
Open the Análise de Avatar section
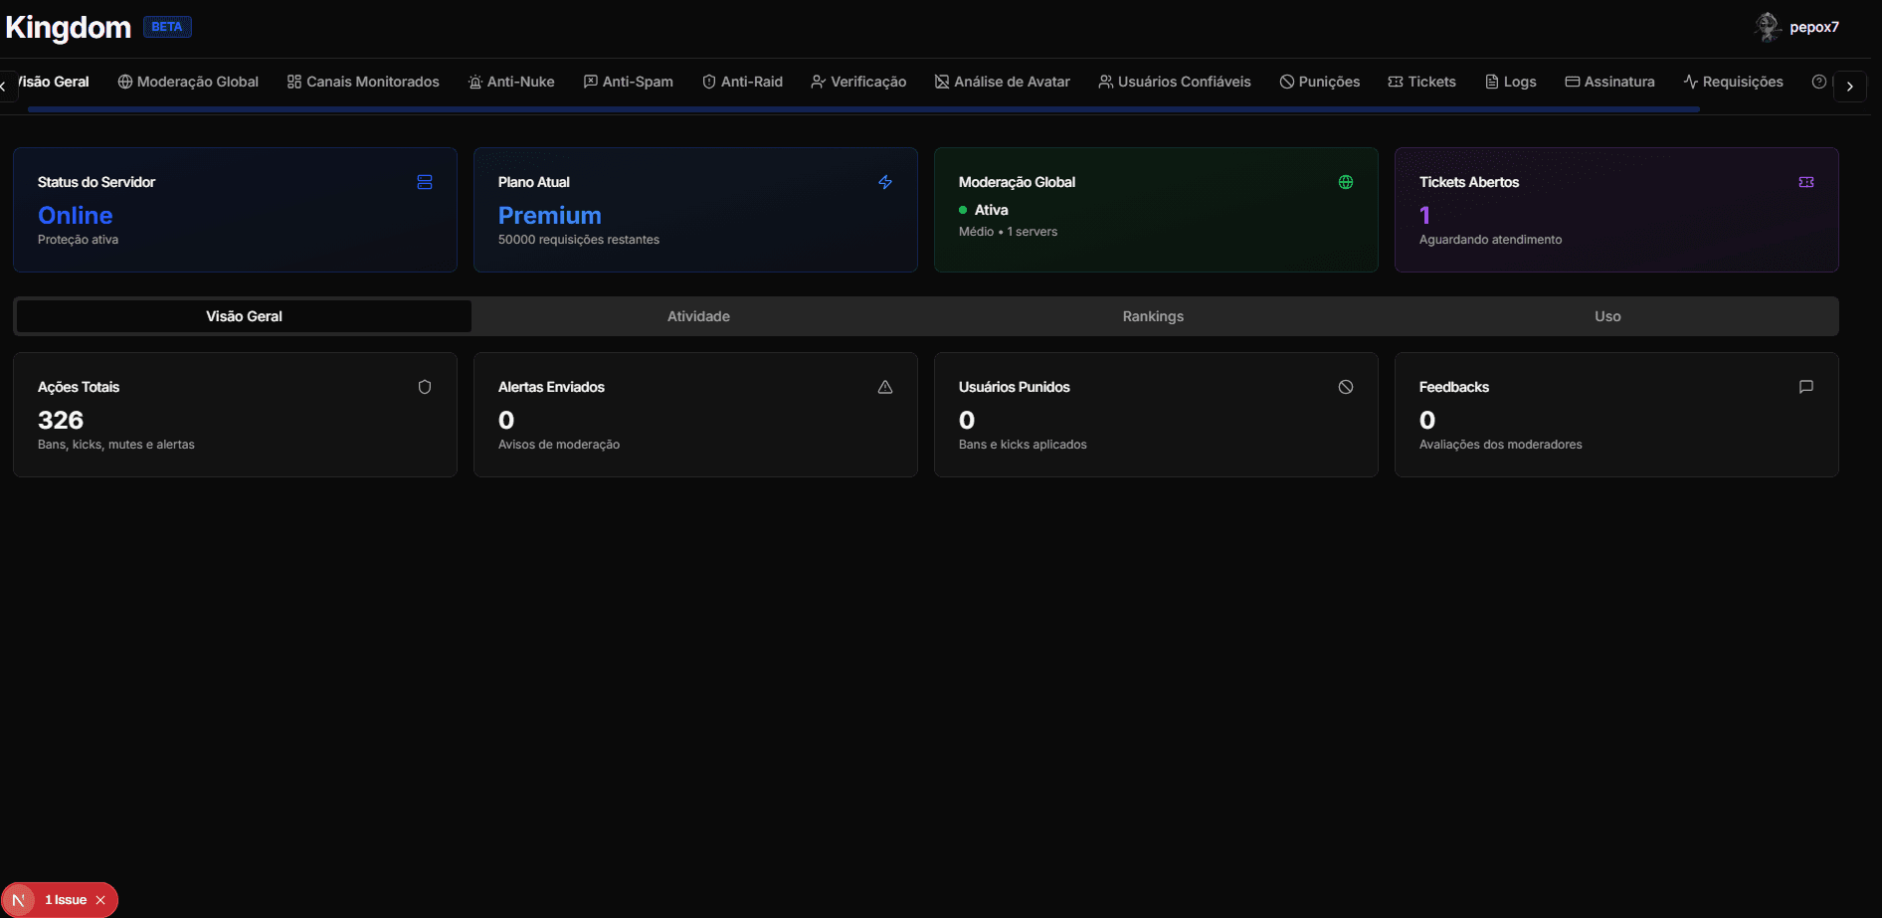coord(1002,82)
